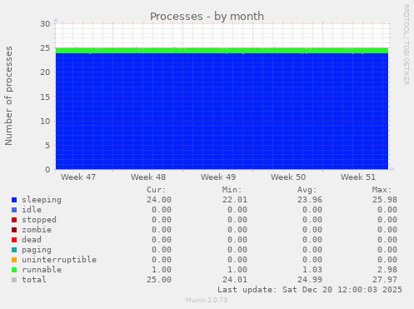Click the y-axis tick label 30
Image resolution: width=414 pixels, height=309 pixels.
click(45, 24)
